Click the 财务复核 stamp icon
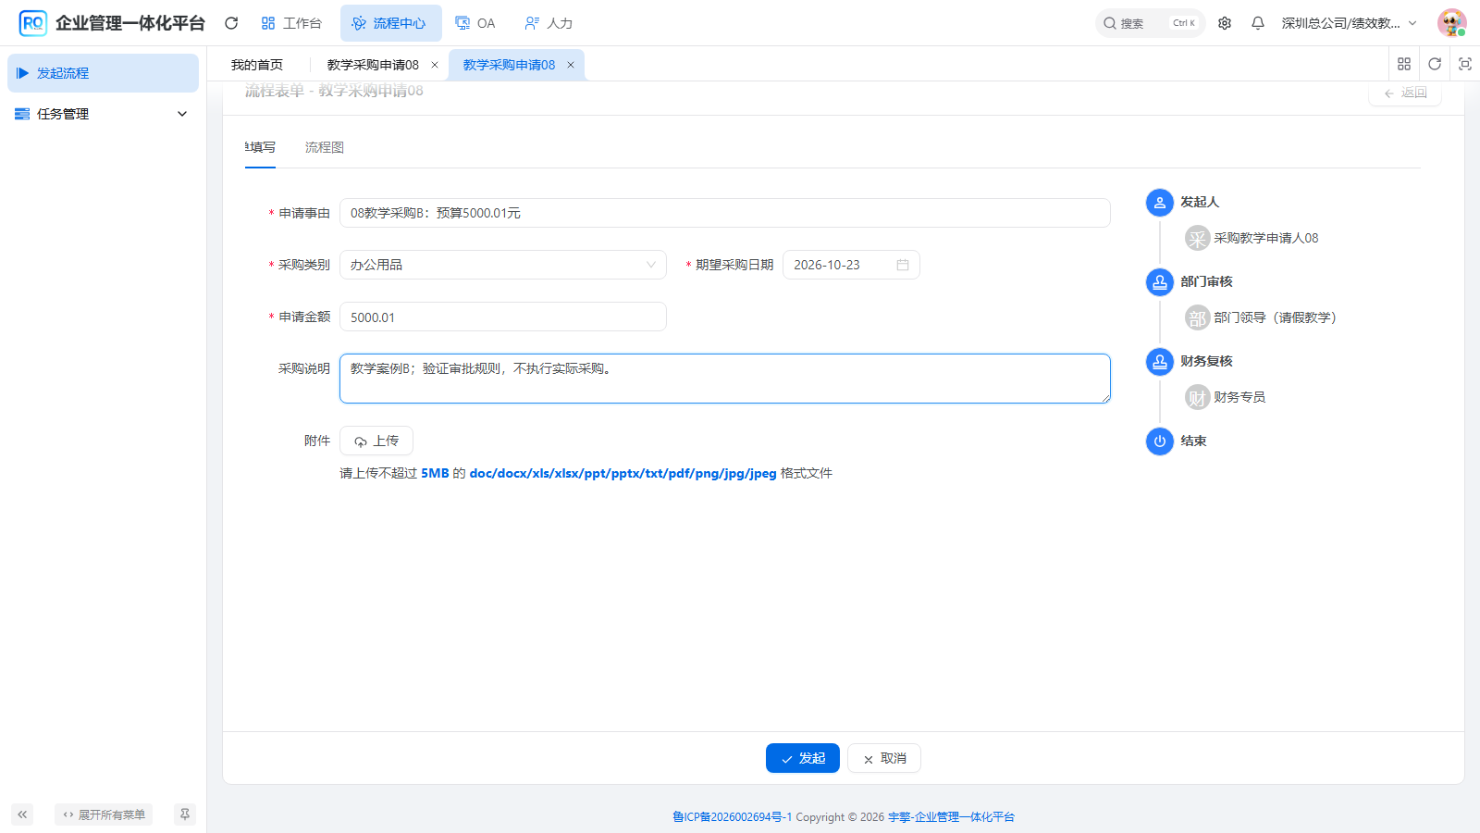The image size is (1480, 833). pos(1160,362)
